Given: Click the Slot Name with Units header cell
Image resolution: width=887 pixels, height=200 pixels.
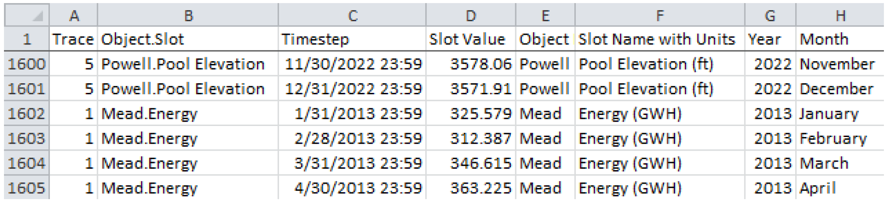Looking at the screenshot, I should (660, 40).
